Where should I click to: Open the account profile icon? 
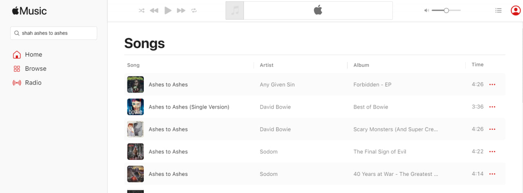(515, 11)
